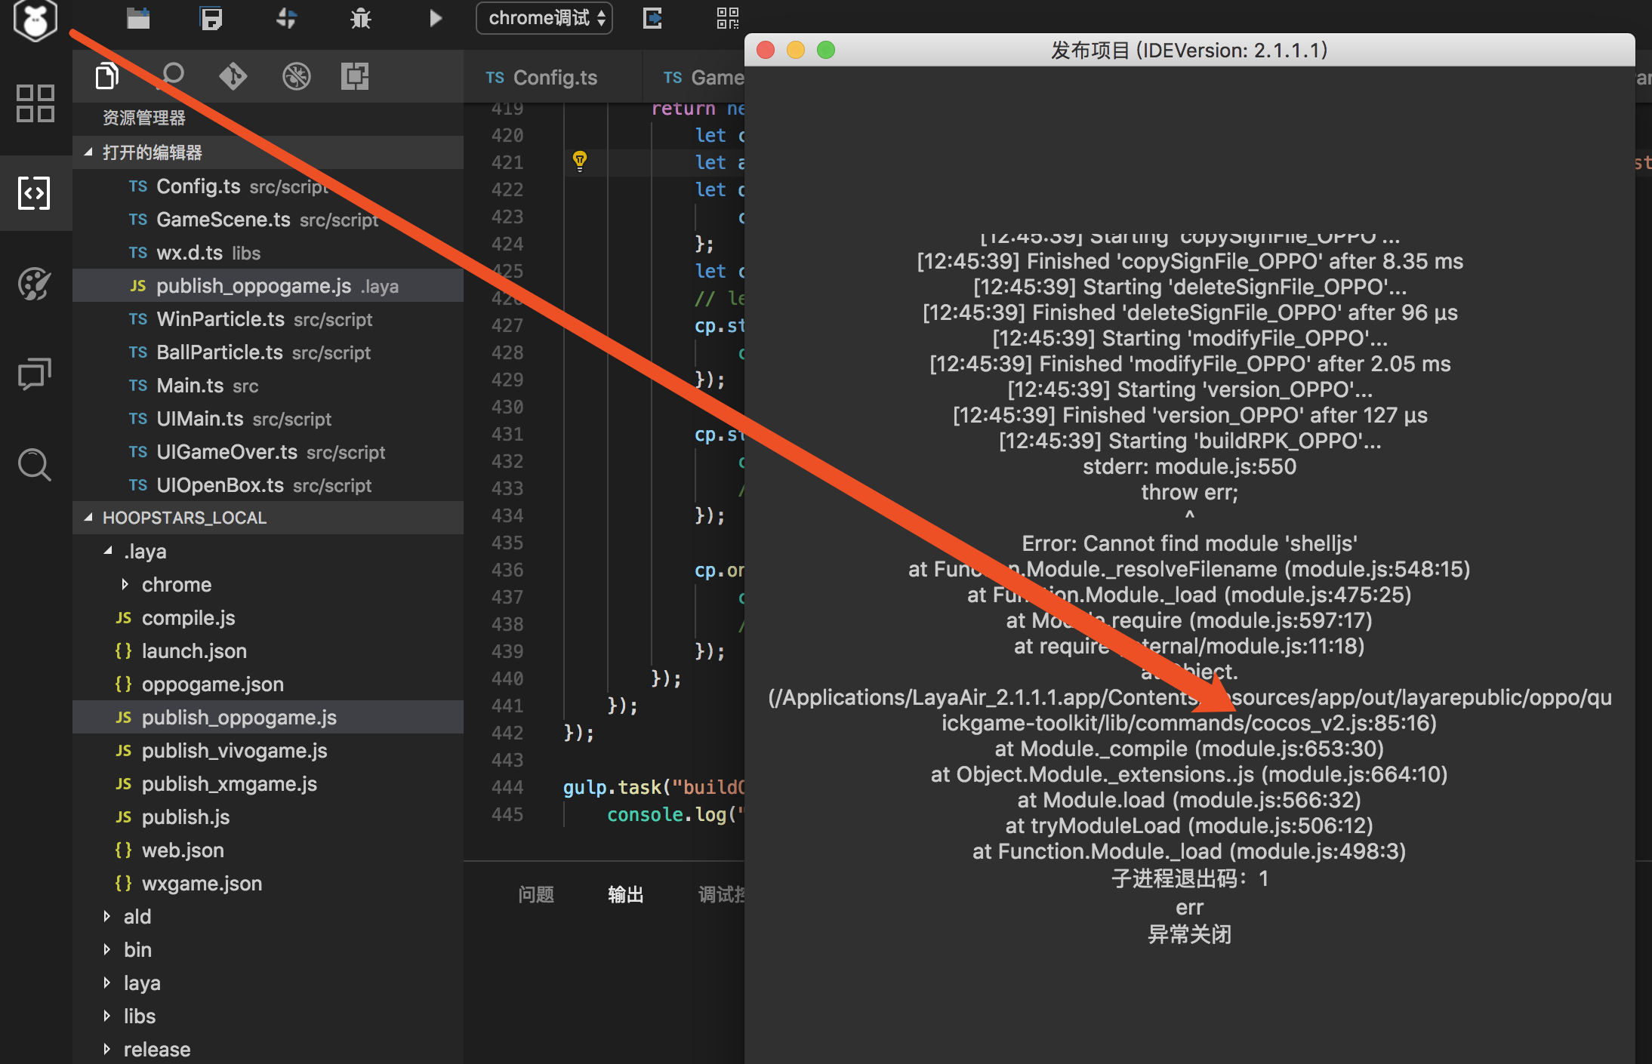The image size is (1652, 1064).
Task: Click the QR code icon in toolbar
Action: point(727,18)
